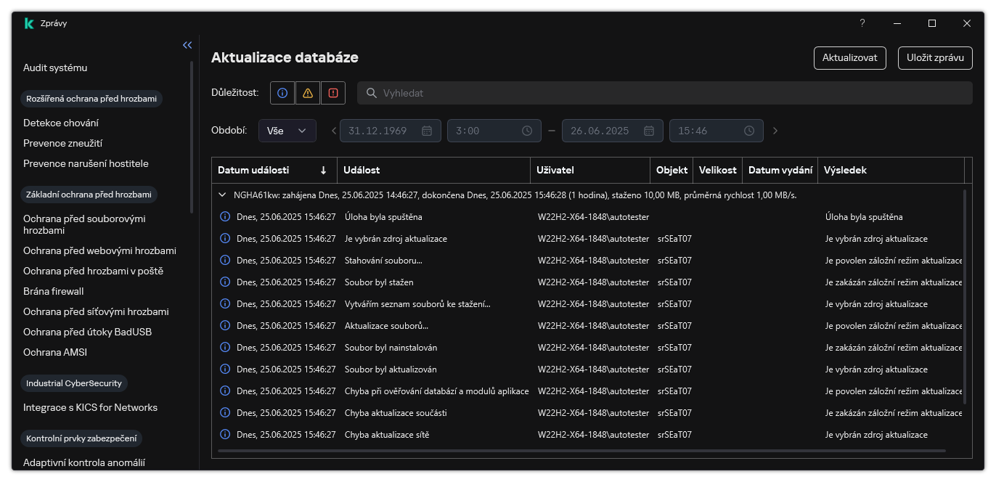996x482 pixels.
Task: Toggle the warning importance filter
Action: coord(308,93)
